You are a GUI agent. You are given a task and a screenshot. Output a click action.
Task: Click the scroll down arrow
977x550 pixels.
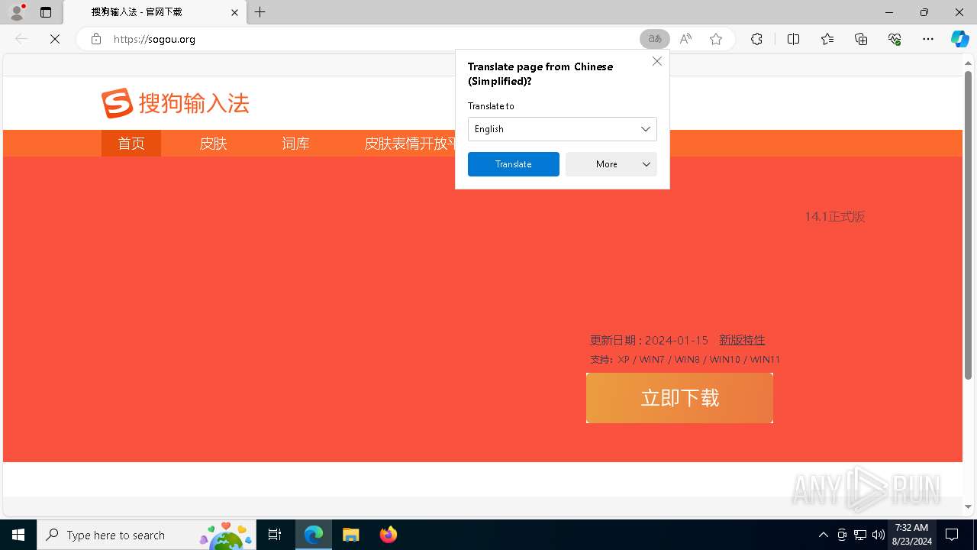pos(968,506)
